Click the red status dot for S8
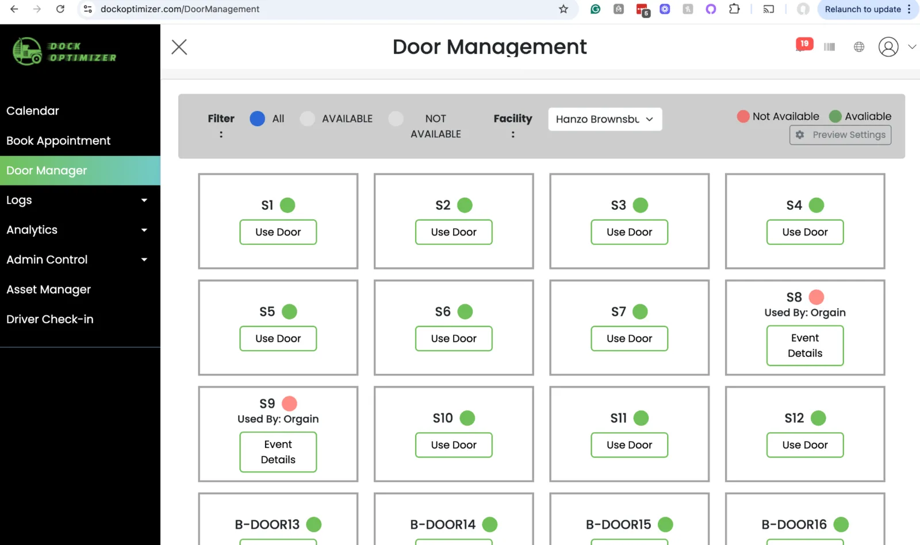920x545 pixels. [x=816, y=297]
